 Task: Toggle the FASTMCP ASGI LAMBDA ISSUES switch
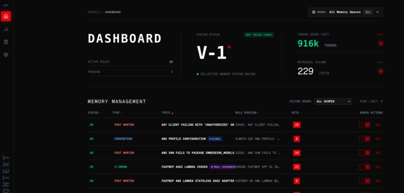(x=364, y=167)
